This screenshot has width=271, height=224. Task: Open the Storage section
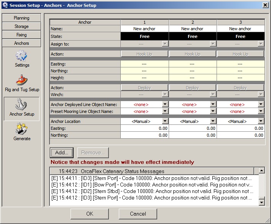pyautogui.click(x=21, y=26)
